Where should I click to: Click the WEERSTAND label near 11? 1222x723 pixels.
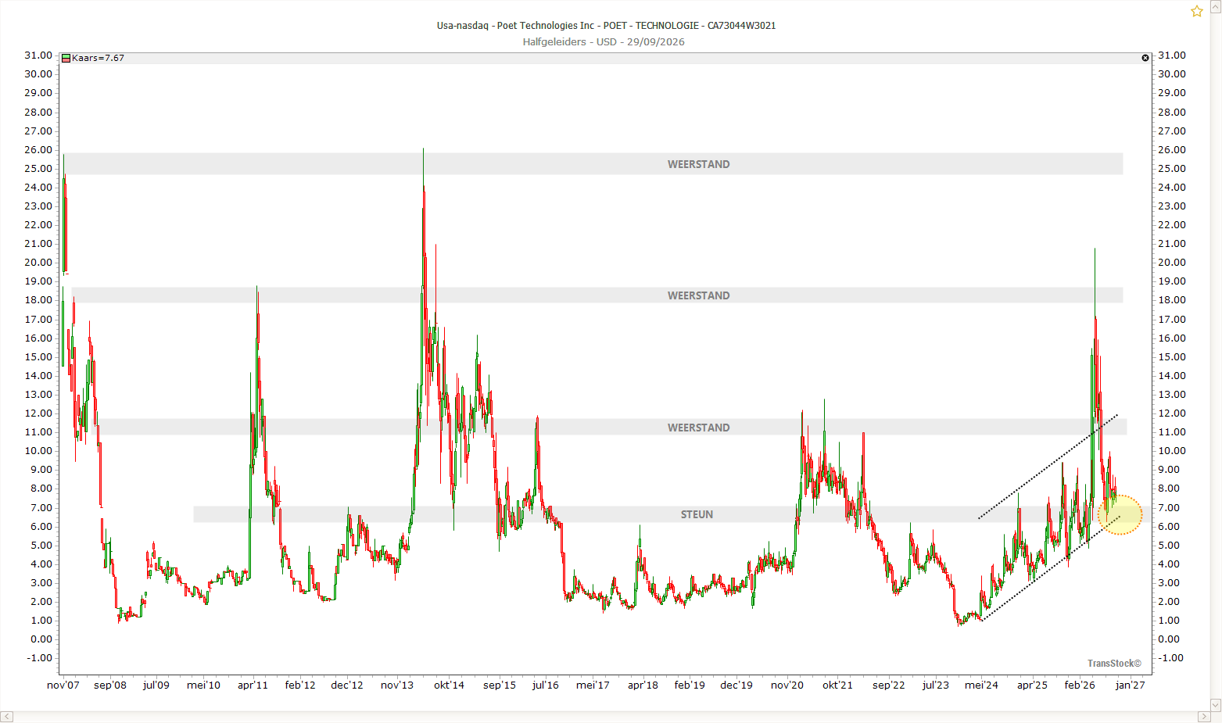click(698, 428)
